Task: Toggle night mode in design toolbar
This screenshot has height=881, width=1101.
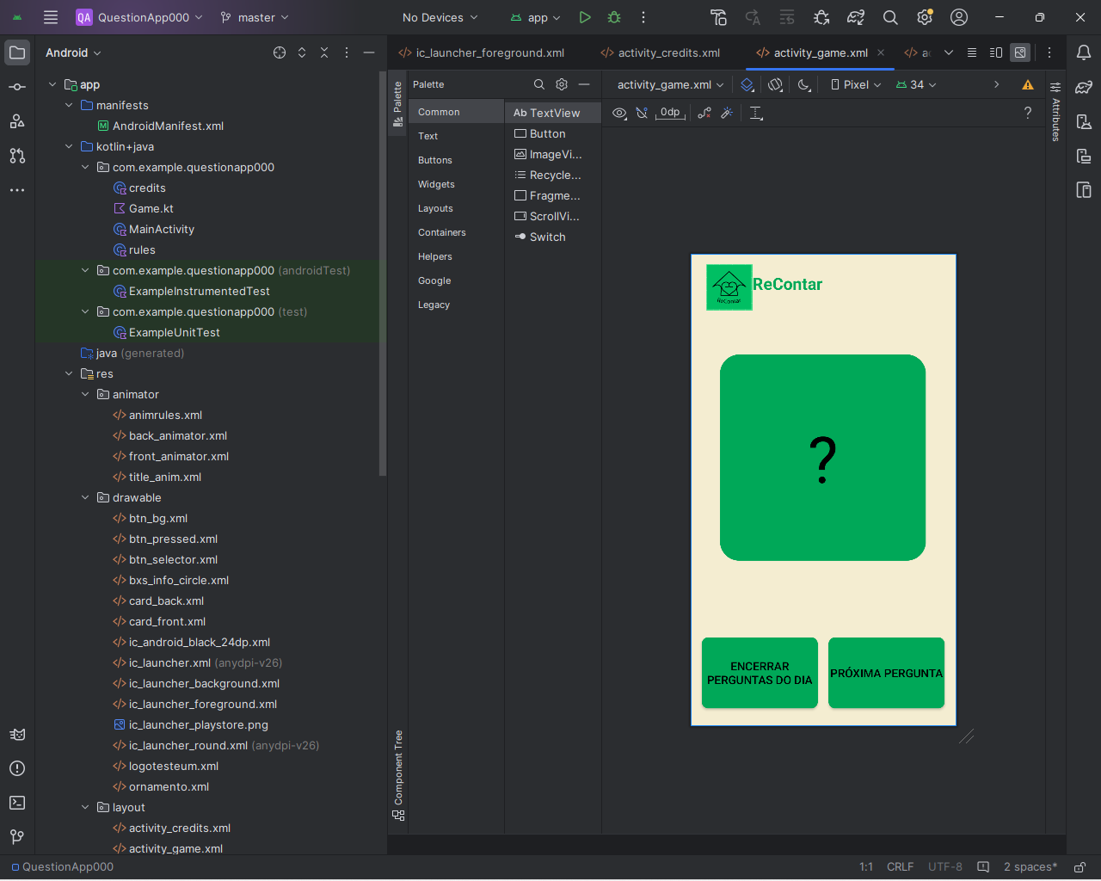Action: pos(804,84)
